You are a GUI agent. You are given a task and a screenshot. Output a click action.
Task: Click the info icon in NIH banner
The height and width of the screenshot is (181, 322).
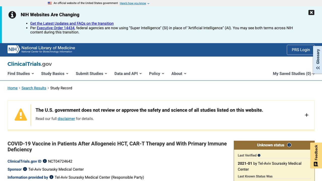(12, 15)
